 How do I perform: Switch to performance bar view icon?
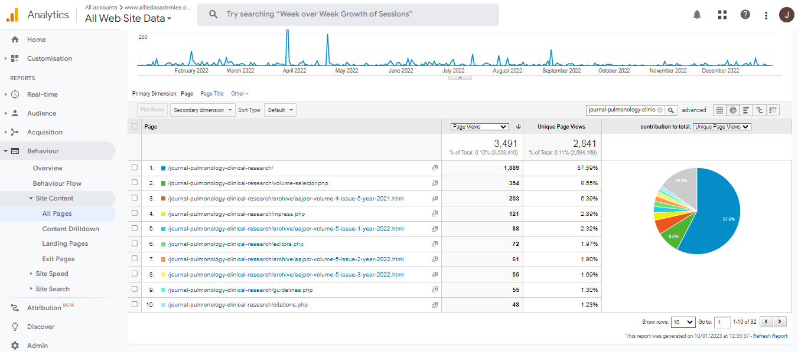pos(747,110)
